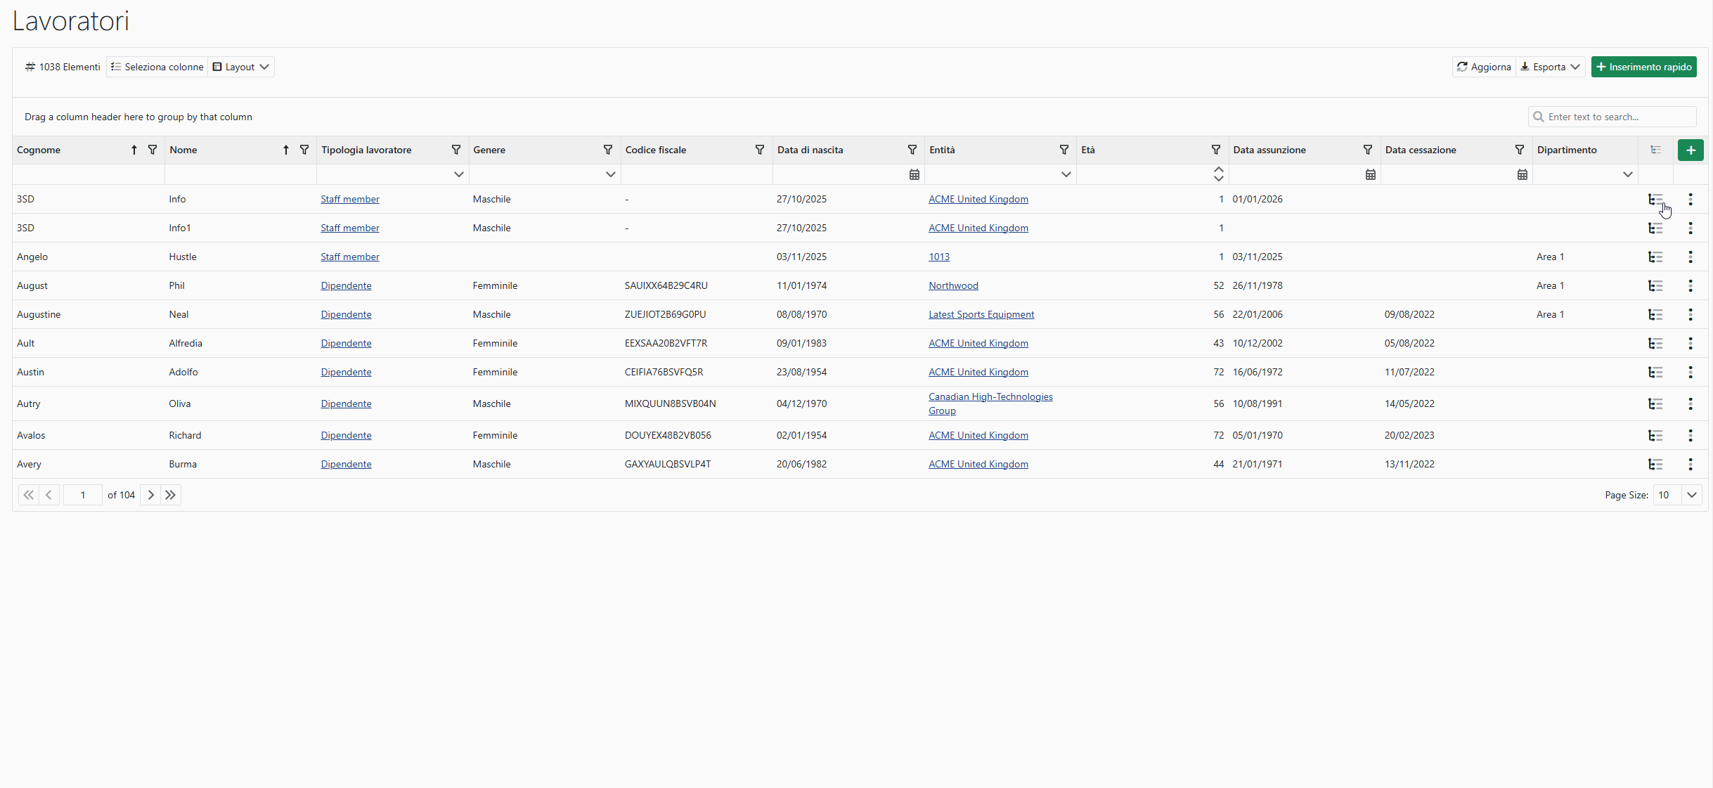Go to next page arrow
The image size is (1713, 788).
tap(150, 495)
